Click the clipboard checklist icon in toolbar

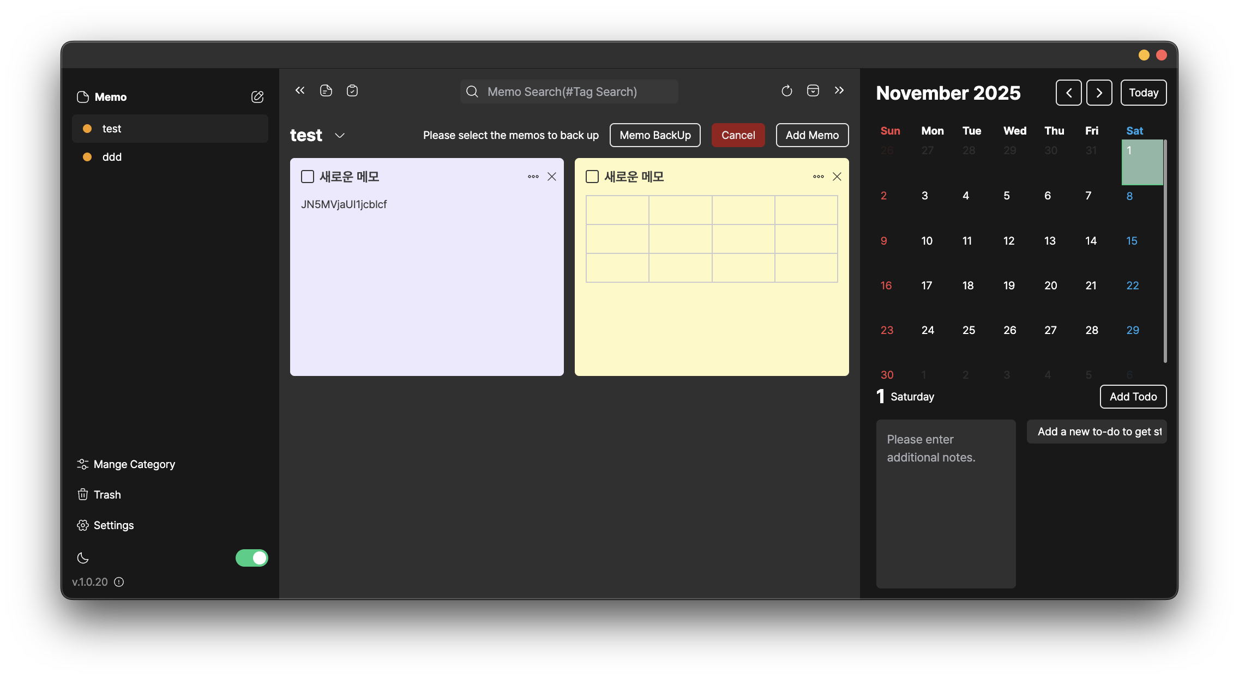point(352,90)
